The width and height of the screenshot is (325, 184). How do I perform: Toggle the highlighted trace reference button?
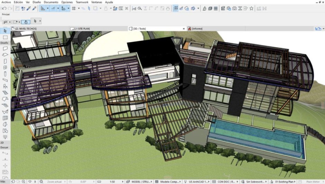pyautogui.click(x=176, y=8)
